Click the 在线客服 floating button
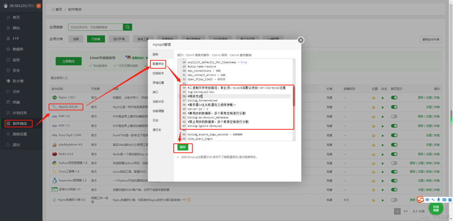The height and width of the screenshot is (221, 453). (436, 208)
